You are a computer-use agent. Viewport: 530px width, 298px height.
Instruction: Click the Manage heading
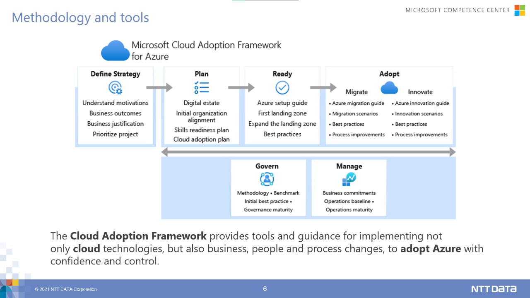tap(349, 166)
